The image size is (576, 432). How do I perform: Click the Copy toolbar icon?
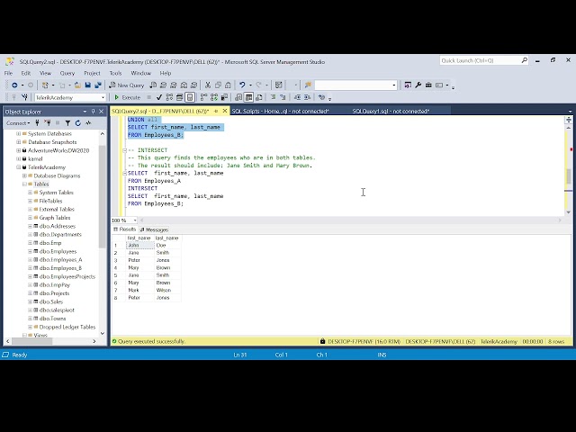click(218, 85)
